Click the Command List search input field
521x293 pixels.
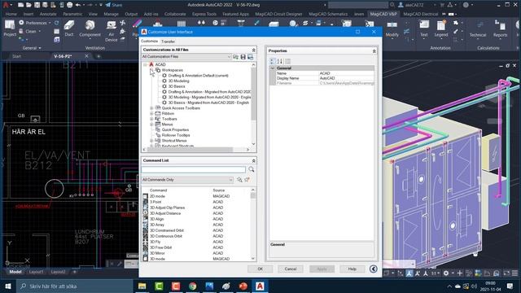pyautogui.click(x=194, y=170)
